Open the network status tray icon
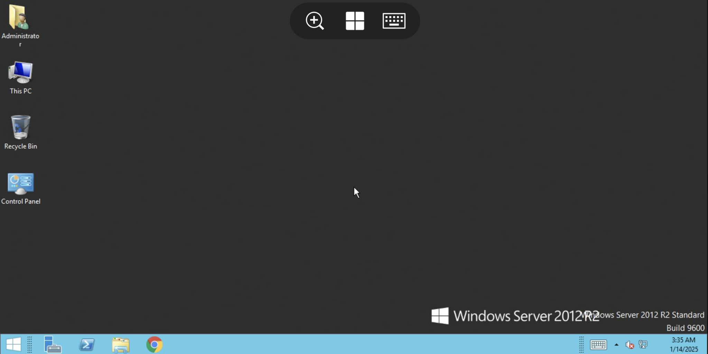The width and height of the screenshot is (708, 354). (643, 344)
